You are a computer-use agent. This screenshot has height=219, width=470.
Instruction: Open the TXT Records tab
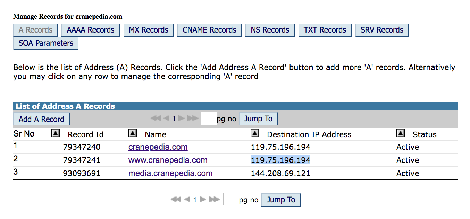coord(325,30)
